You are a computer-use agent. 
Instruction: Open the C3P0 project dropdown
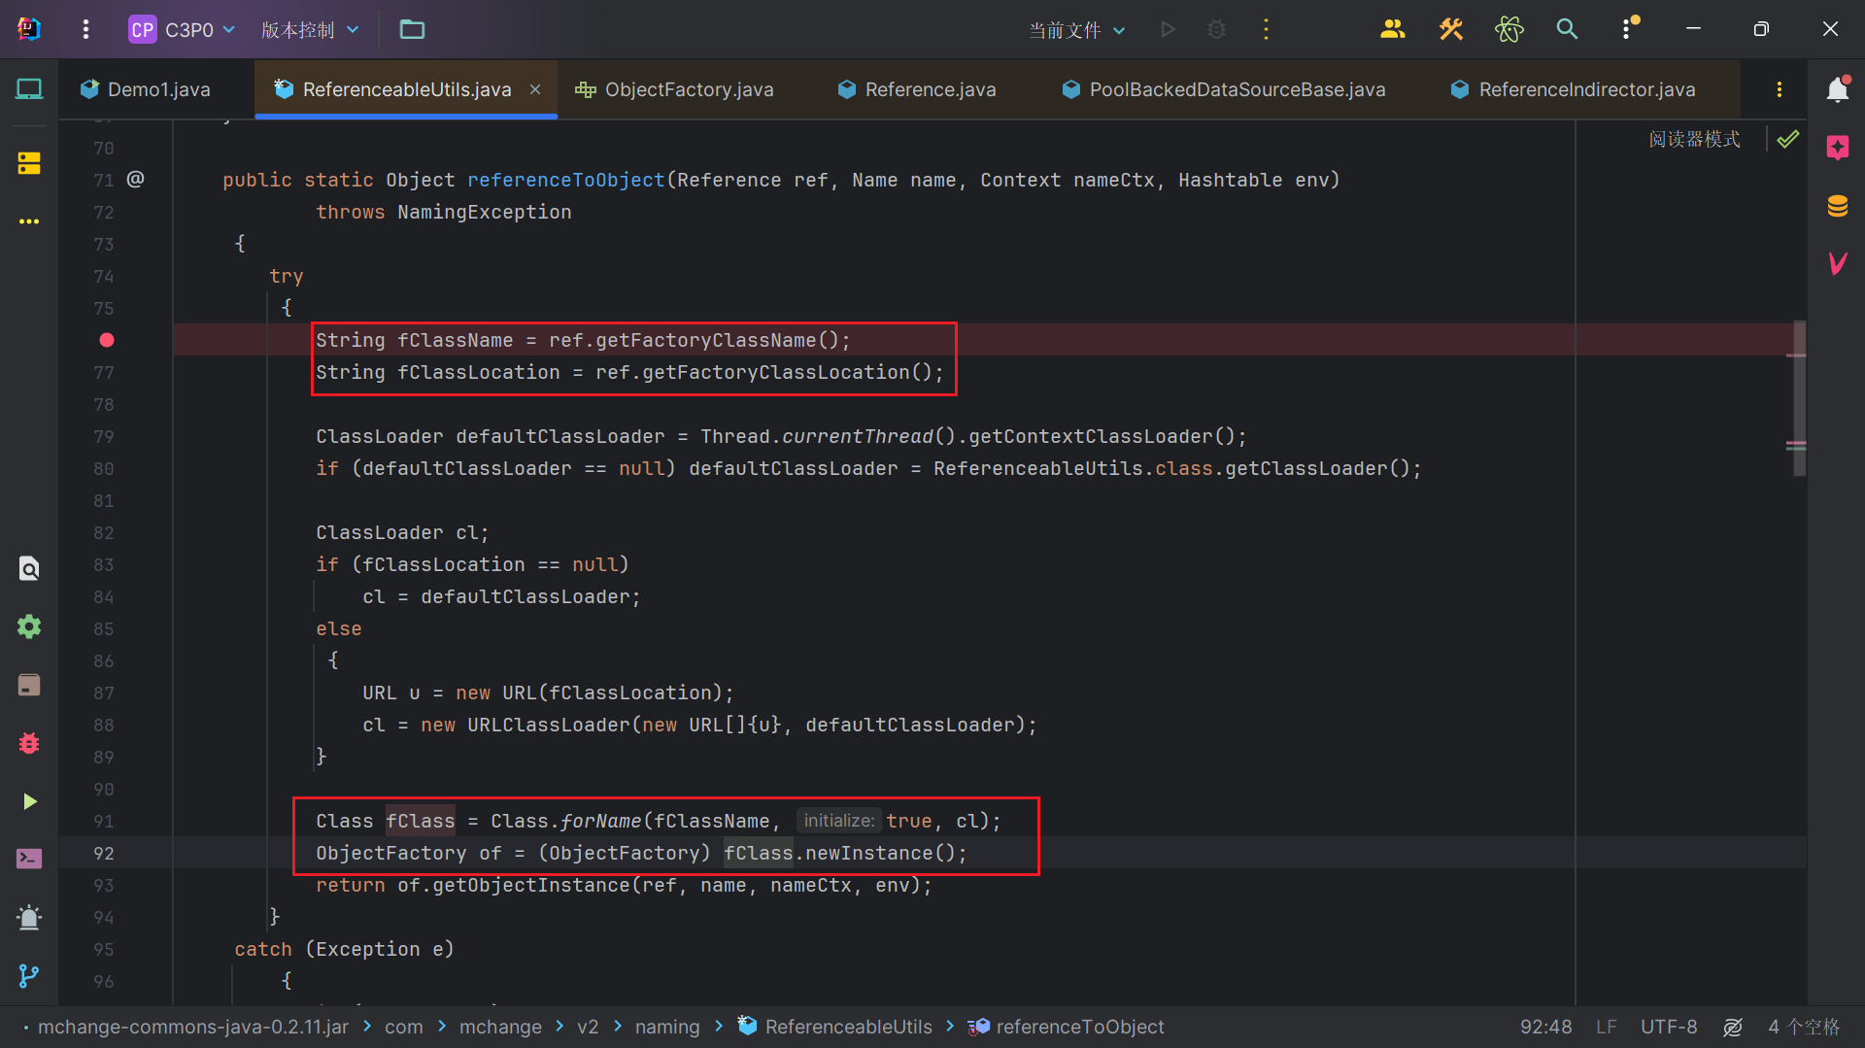pyautogui.click(x=183, y=30)
